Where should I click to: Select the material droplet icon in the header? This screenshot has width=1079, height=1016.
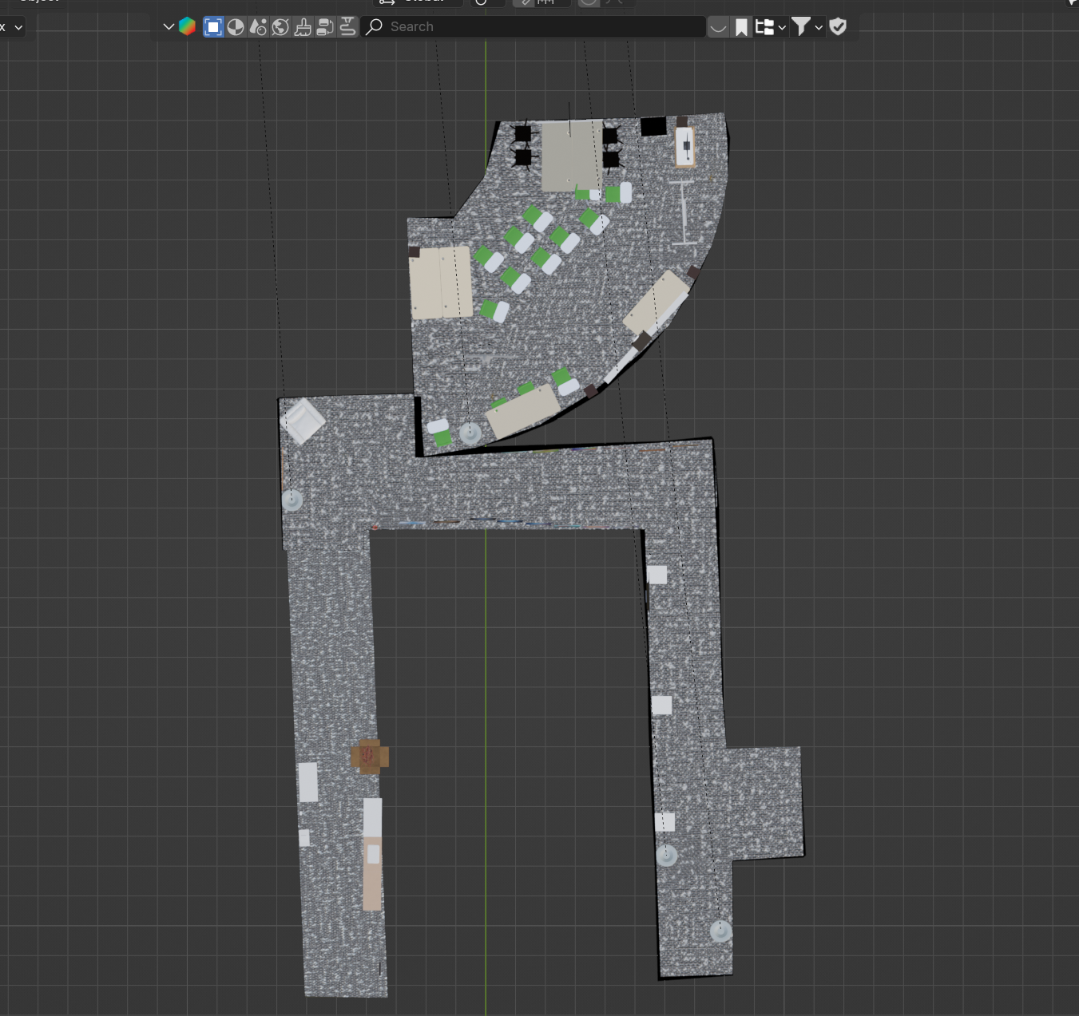click(x=257, y=26)
